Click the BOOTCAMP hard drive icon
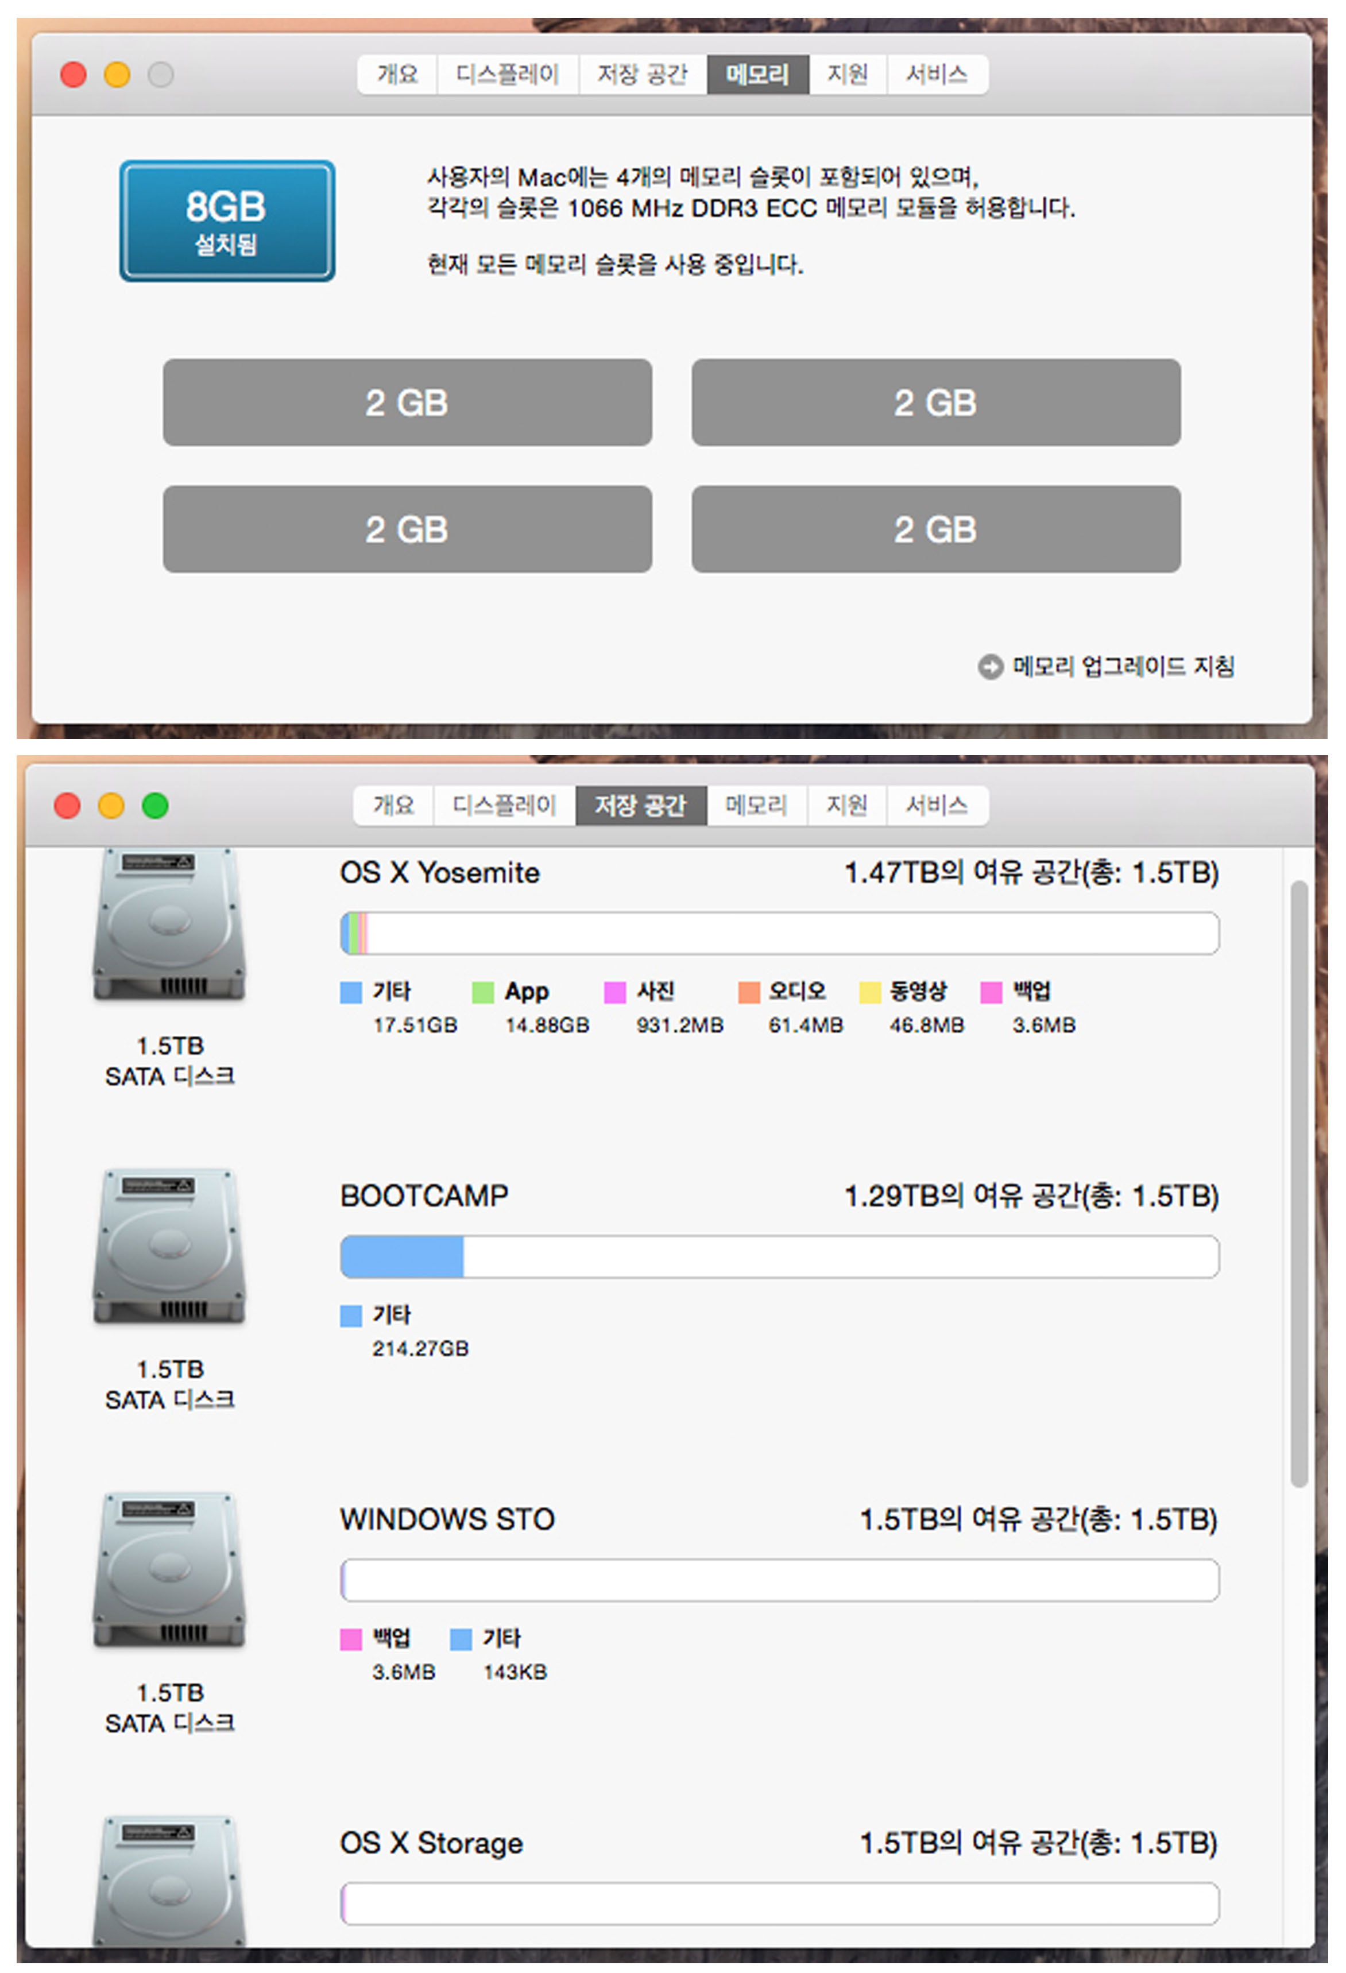 coord(170,1246)
